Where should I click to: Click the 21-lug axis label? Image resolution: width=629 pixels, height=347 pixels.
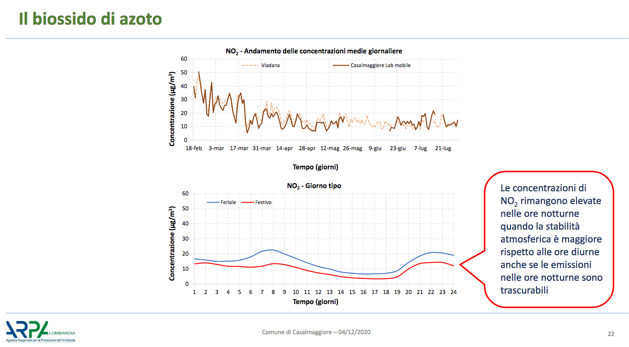click(x=443, y=148)
